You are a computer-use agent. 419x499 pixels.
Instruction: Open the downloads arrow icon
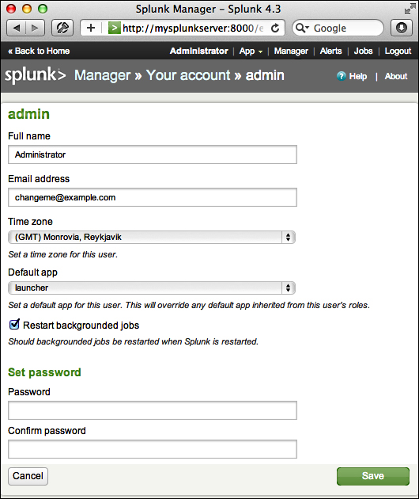402,28
